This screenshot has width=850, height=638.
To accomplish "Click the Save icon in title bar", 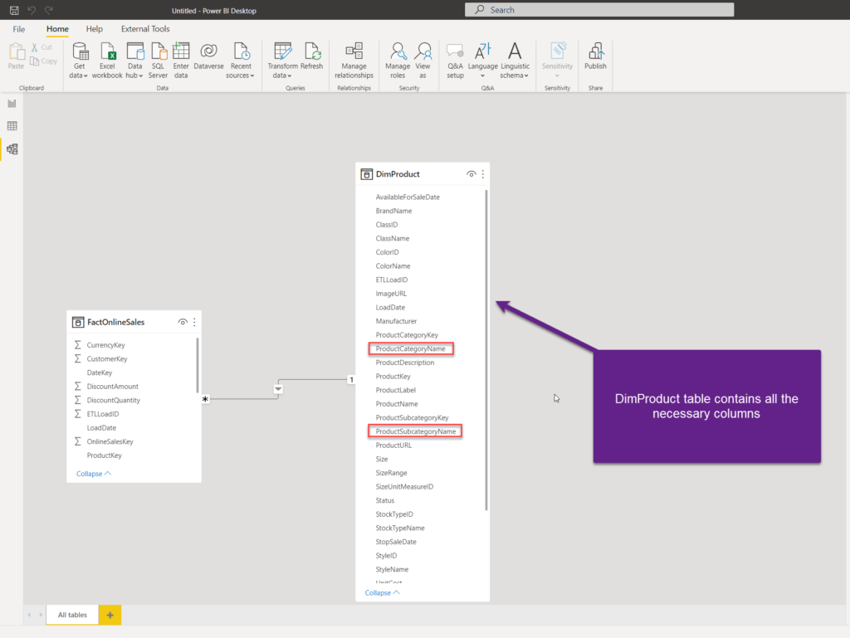I will pos(14,10).
